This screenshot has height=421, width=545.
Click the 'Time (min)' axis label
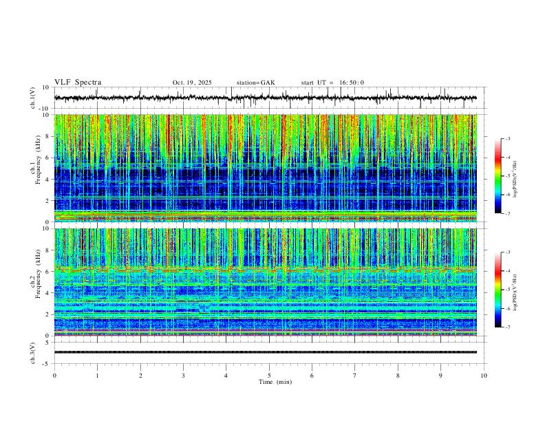tap(275, 382)
